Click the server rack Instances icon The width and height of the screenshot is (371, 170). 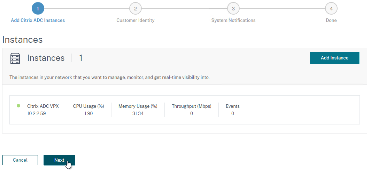(x=15, y=58)
